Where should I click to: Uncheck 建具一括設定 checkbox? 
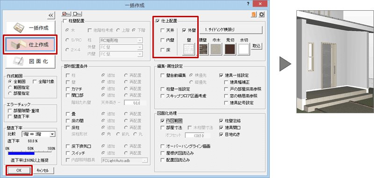(221, 75)
